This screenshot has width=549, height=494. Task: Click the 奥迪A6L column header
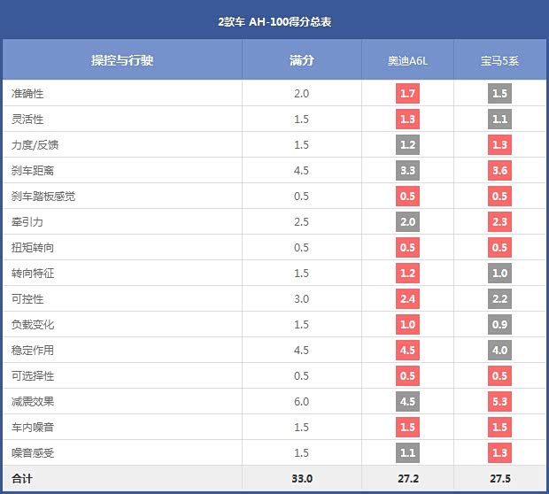click(x=407, y=60)
